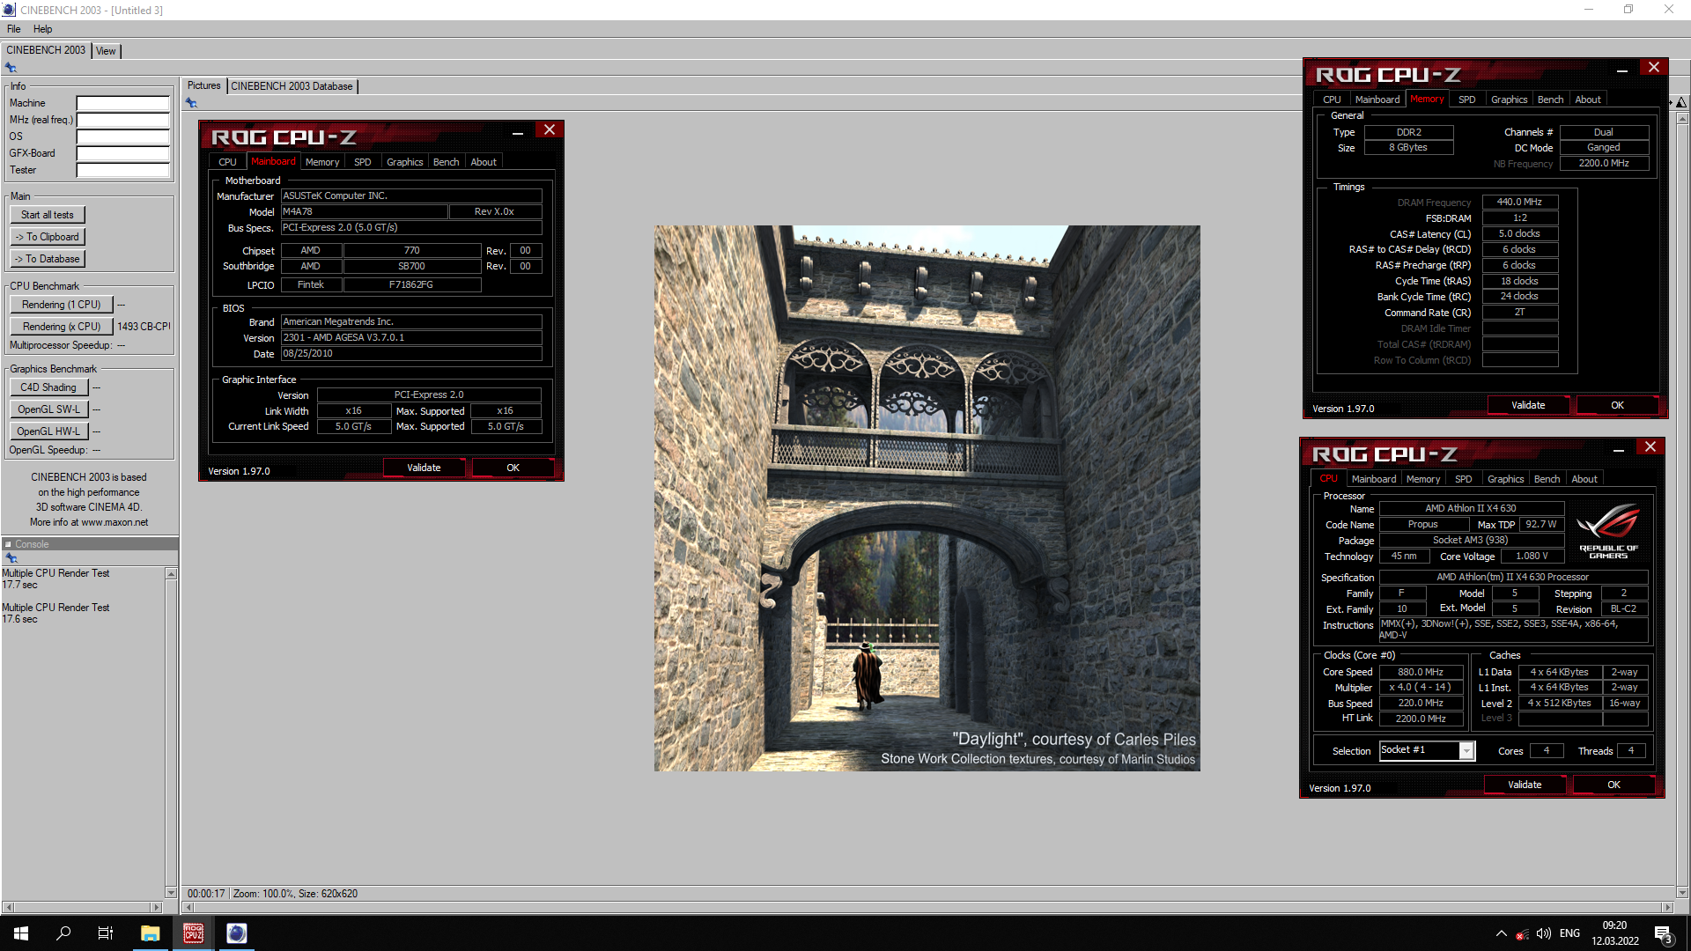Open the Socket #1 selection dropdown
1691x951 pixels.
1466,750
